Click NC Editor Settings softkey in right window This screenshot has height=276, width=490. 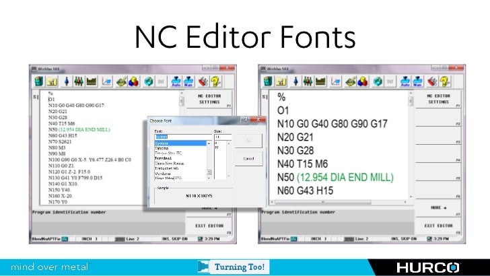[438, 99]
